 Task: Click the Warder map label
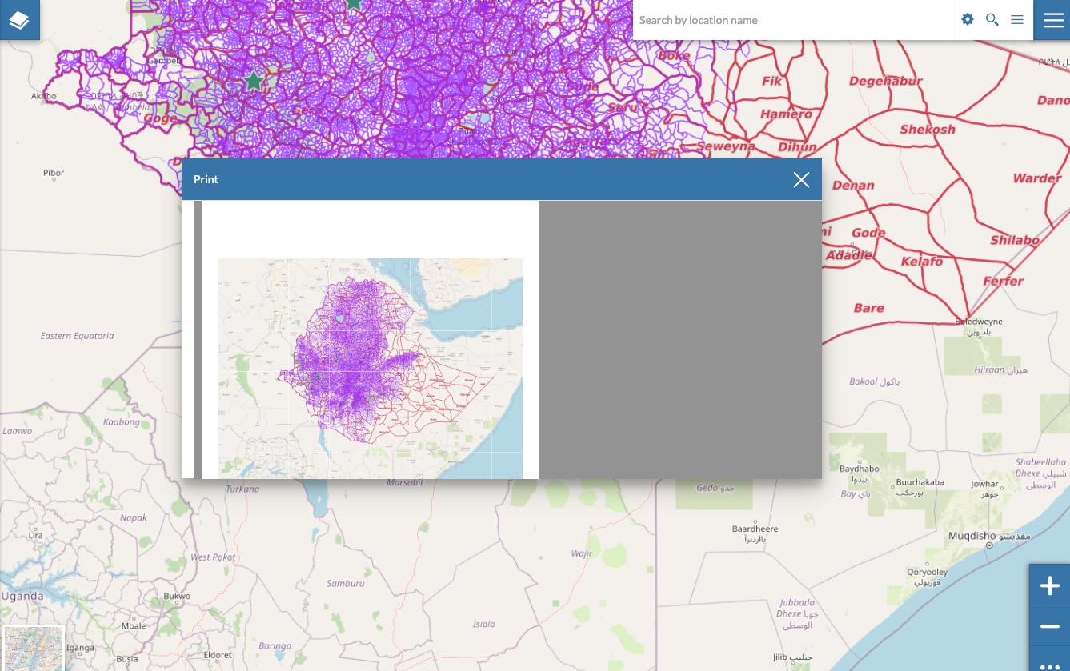1037,178
